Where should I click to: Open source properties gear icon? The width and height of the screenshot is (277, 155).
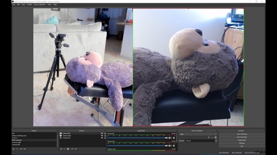pyautogui.click(x=68, y=149)
